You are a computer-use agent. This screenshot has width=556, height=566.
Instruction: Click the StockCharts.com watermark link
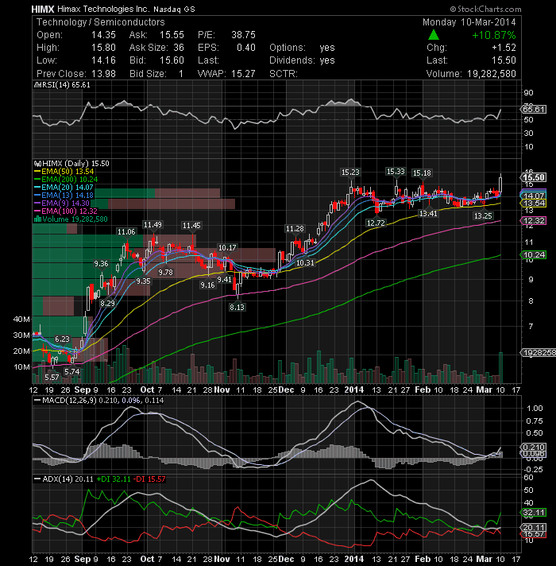pyautogui.click(x=485, y=10)
